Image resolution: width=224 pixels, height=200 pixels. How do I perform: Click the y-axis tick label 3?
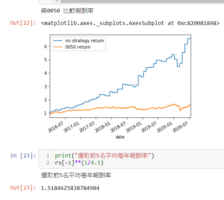45,86
